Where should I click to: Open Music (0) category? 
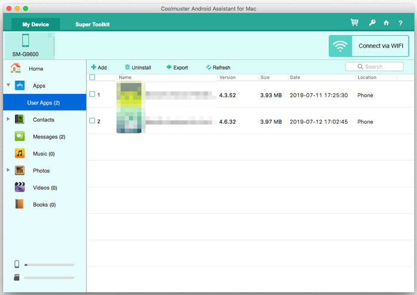click(x=43, y=153)
